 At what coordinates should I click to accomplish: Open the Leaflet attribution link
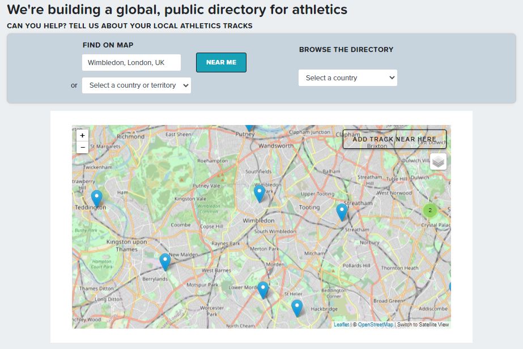point(341,324)
